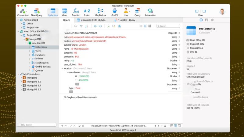Collapse the My Connections node
The height and width of the screenshot is (137, 244).
pos(18,74)
